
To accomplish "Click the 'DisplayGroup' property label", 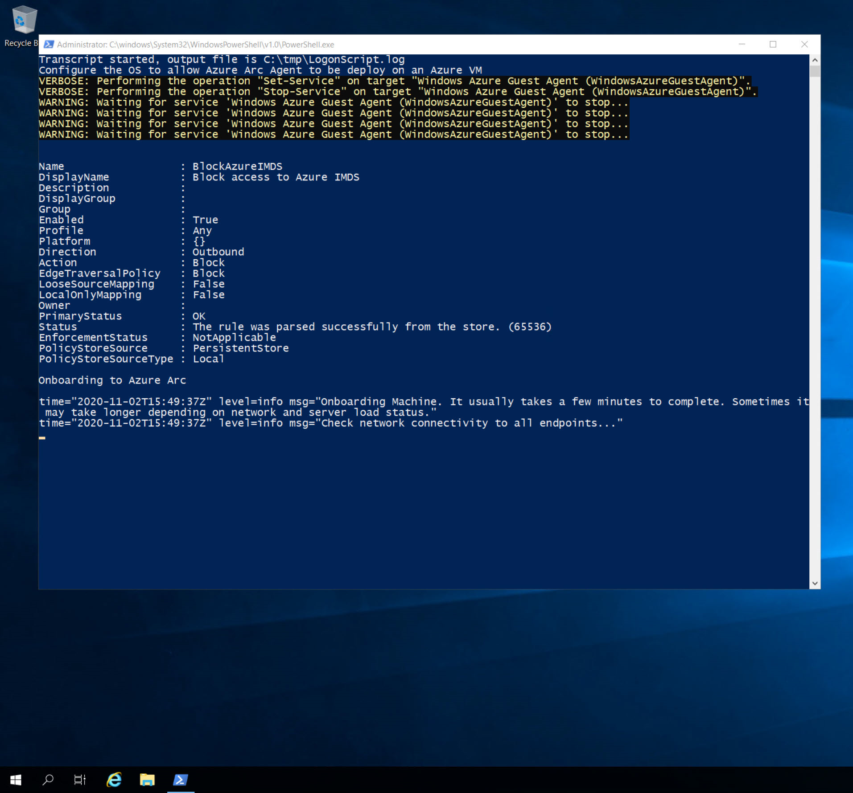I will (x=77, y=199).
